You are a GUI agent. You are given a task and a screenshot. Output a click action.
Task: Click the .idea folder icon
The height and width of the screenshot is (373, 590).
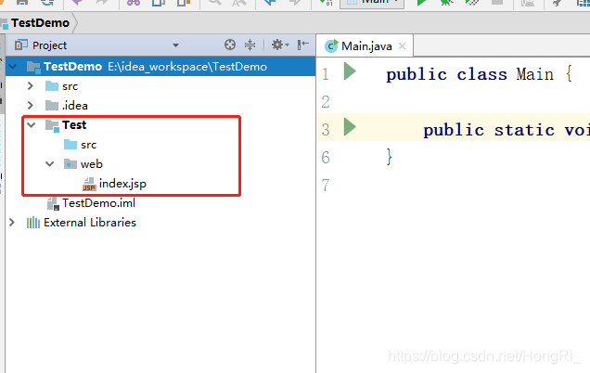[52, 106]
